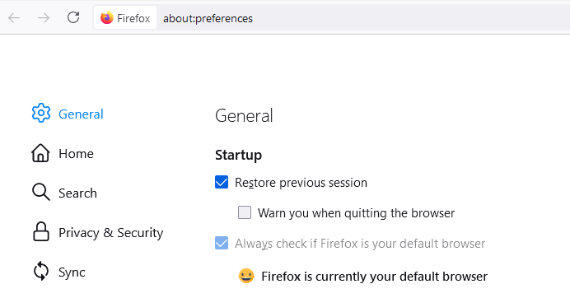Image resolution: width=570 pixels, height=298 pixels.
Task: Click the Firefox logo identity icon
Action: click(107, 18)
